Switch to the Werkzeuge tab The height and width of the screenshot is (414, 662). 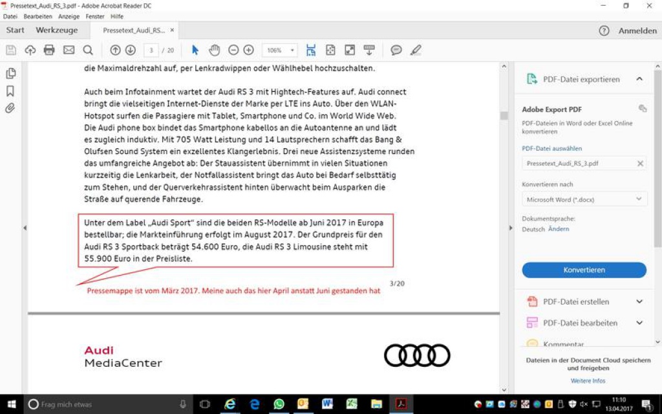[x=57, y=30]
